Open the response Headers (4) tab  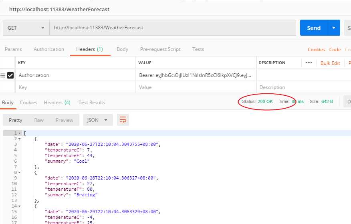[x=57, y=103]
